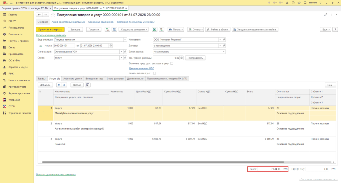Click the Дт/Кт postings icon
Image resolution: width=341 pixels, height=183 pixels.
108,30
